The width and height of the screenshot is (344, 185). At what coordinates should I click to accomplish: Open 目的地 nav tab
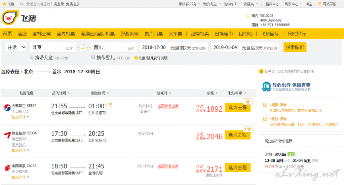click(246, 34)
